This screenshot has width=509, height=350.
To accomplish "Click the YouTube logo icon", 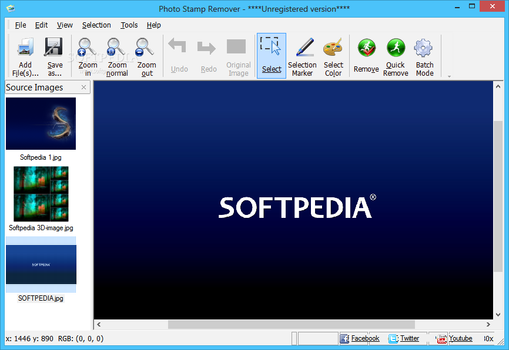I will 441,339.
